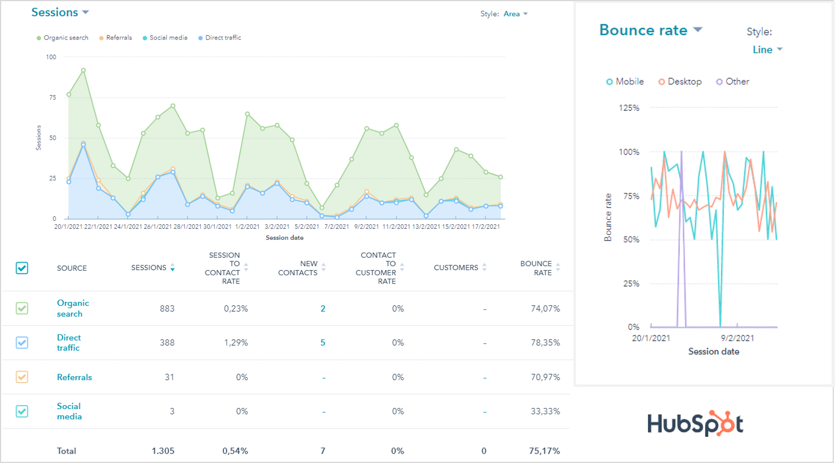Open the Social media source link
Viewport: 835px width, 463px height.
point(69,411)
